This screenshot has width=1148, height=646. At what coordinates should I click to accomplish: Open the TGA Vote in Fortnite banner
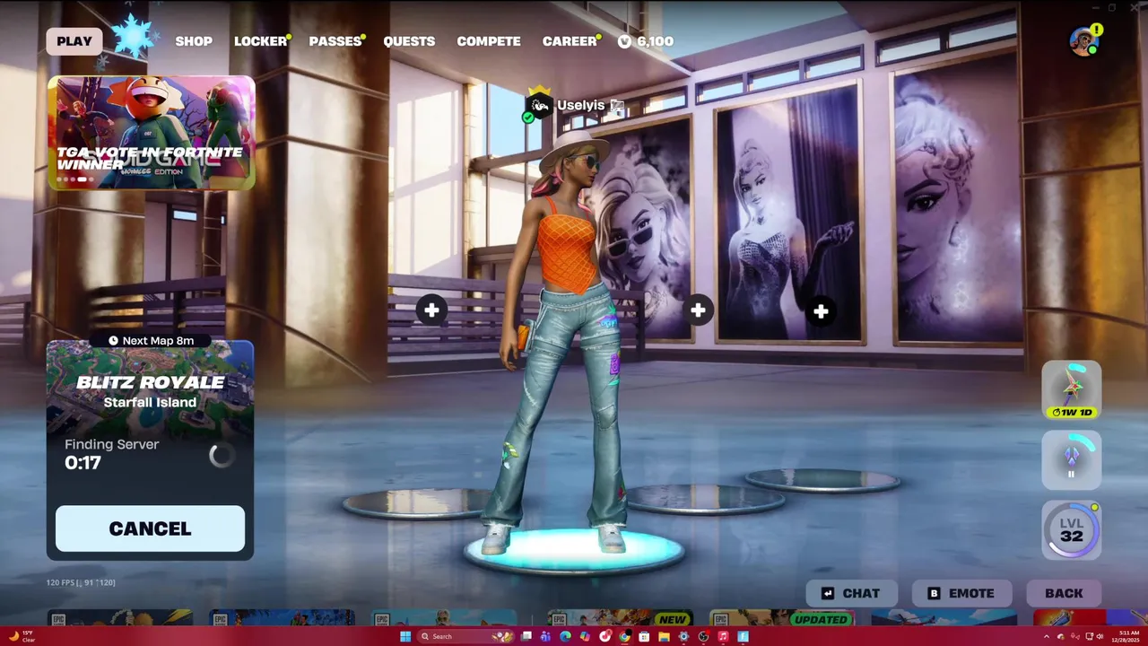click(x=151, y=133)
